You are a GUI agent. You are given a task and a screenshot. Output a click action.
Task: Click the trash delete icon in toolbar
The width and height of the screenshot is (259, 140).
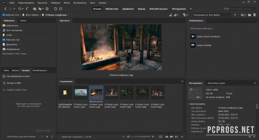click(254, 15)
